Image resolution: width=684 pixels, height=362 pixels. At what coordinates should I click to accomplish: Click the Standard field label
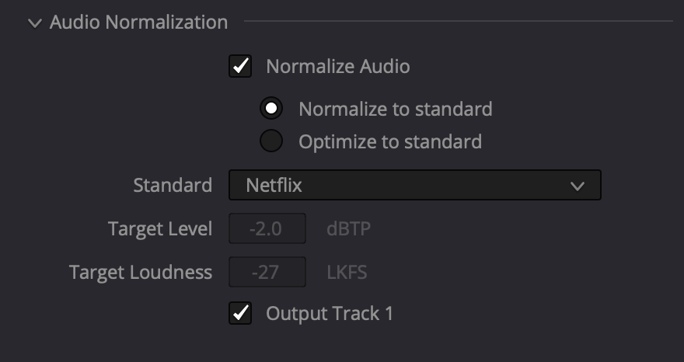pos(173,186)
